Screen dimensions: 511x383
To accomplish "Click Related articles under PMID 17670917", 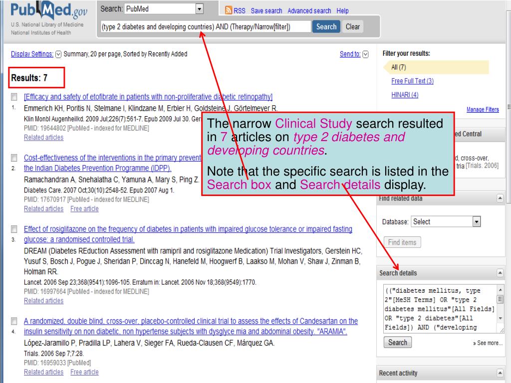I will pyautogui.click(x=44, y=209).
